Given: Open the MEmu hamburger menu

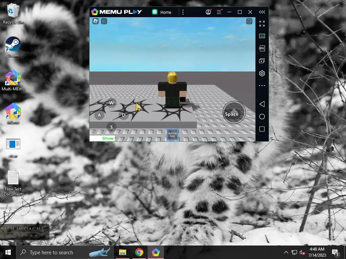Looking at the screenshot, I should click(x=219, y=12).
